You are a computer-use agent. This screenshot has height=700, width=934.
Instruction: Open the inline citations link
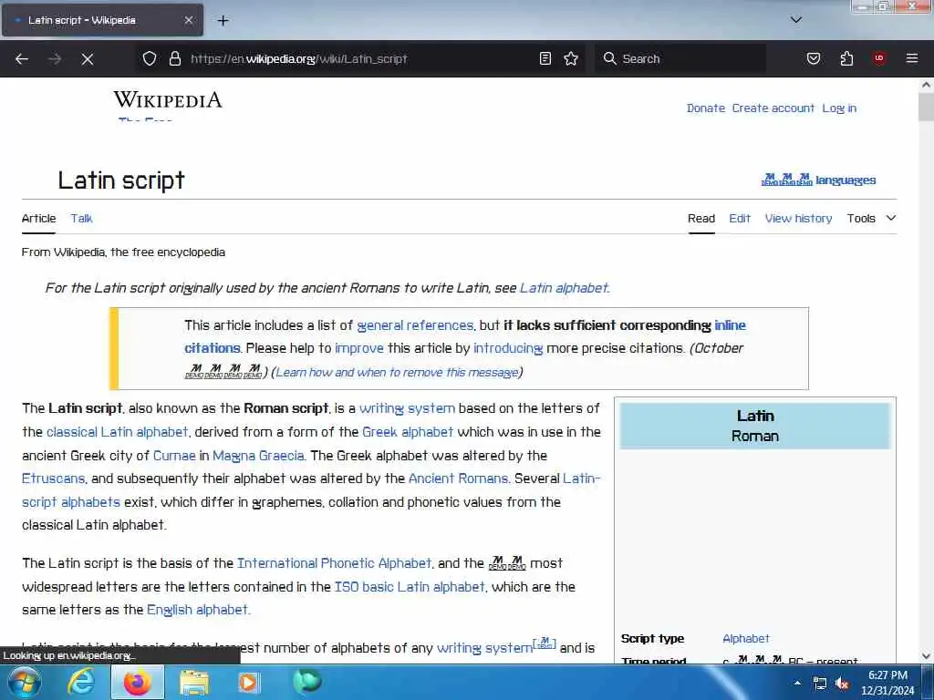tap(731, 325)
